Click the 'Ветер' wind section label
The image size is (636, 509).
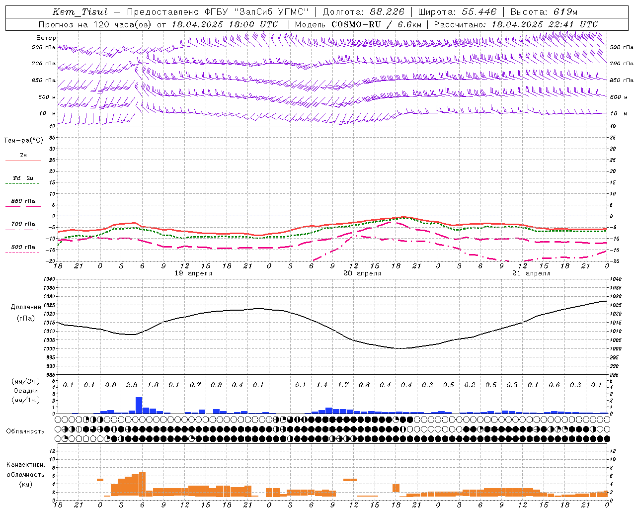click(x=46, y=38)
